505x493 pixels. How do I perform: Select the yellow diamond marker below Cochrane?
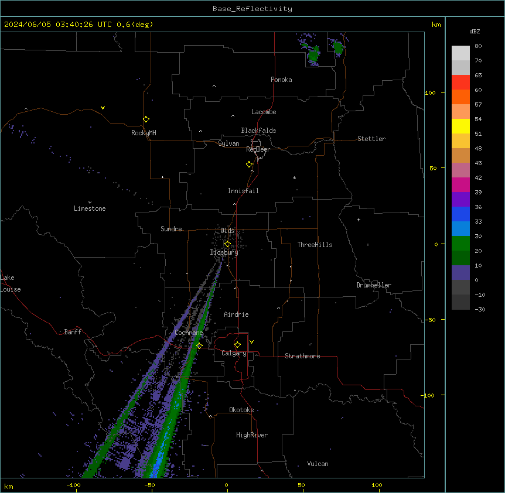point(199,346)
